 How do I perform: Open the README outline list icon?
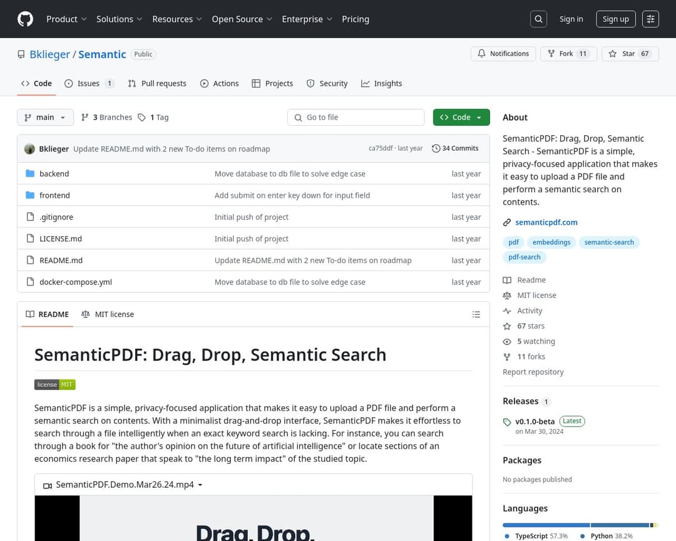coord(476,314)
